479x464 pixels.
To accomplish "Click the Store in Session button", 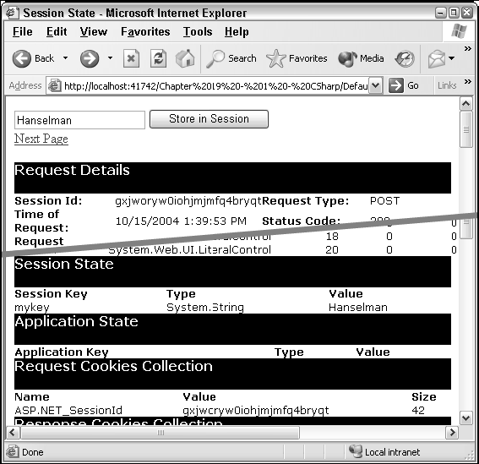I will [x=209, y=119].
